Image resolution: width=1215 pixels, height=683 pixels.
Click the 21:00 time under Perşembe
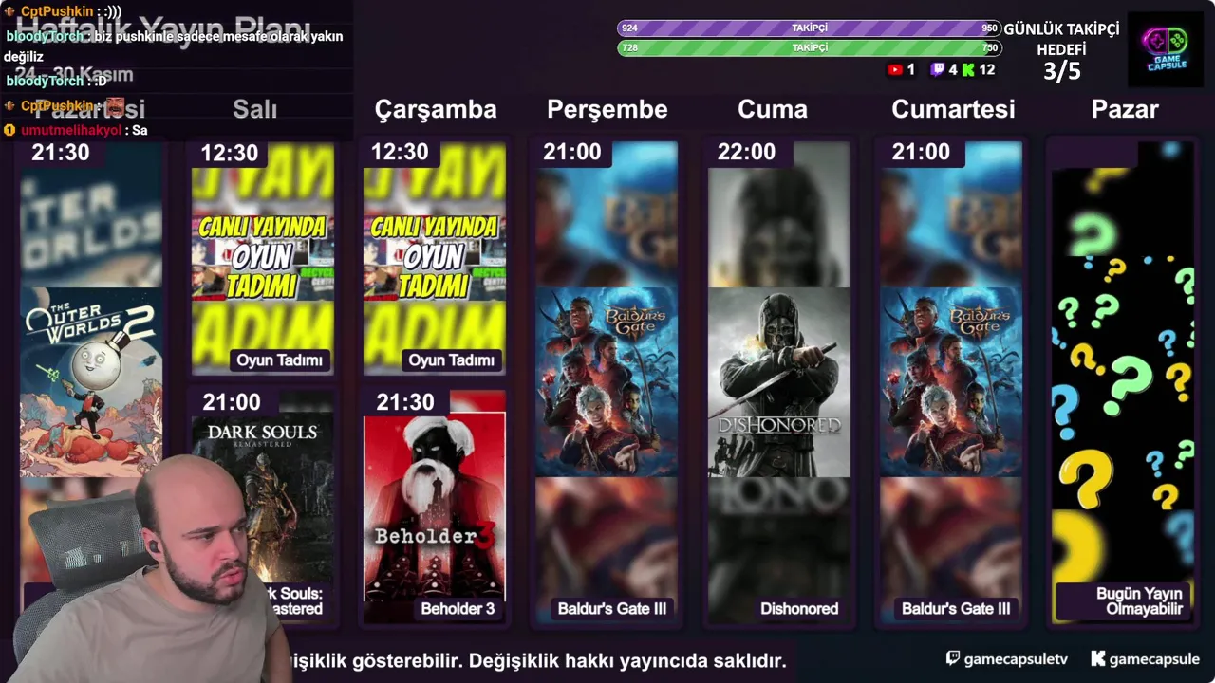pyautogui.click(x=572, y=152)
